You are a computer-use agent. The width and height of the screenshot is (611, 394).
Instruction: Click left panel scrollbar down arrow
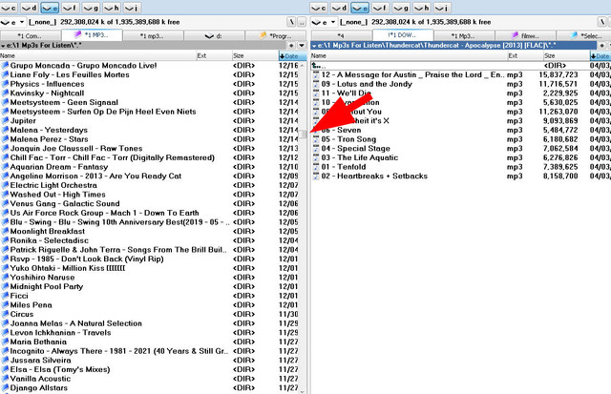(x=303, y=390)
